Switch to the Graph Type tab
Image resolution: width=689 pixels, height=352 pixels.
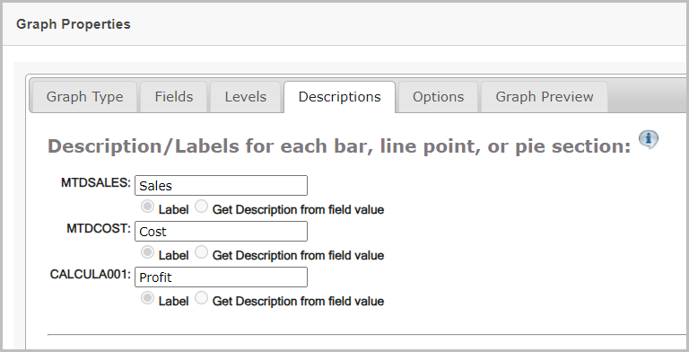85,97
